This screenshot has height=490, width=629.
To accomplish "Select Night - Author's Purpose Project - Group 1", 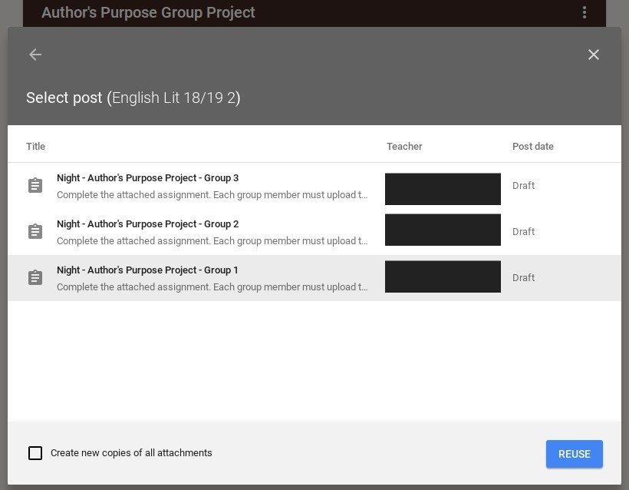I will [x=314, y=278].
